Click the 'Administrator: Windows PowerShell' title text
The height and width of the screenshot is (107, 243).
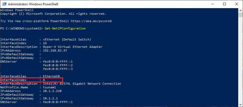33,4
